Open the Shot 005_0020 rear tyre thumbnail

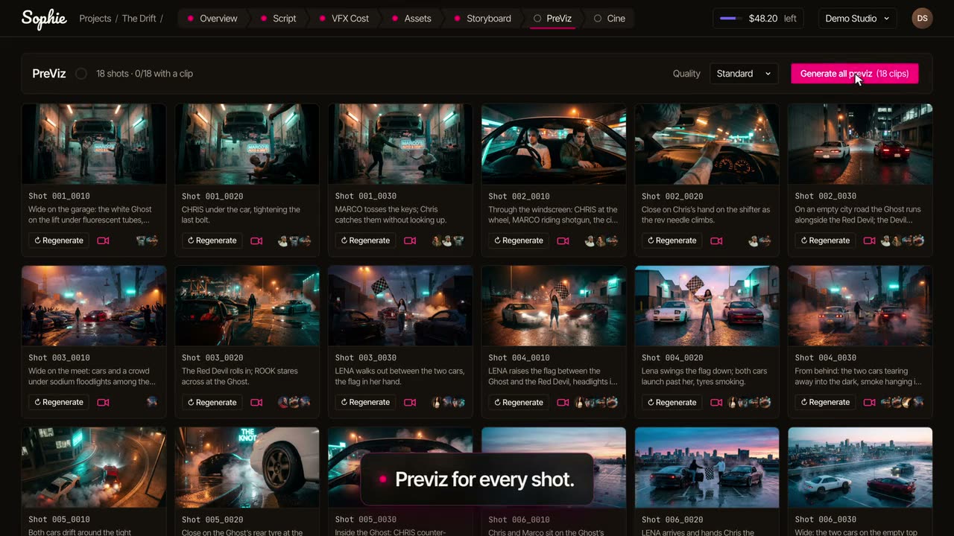[247, 467]
